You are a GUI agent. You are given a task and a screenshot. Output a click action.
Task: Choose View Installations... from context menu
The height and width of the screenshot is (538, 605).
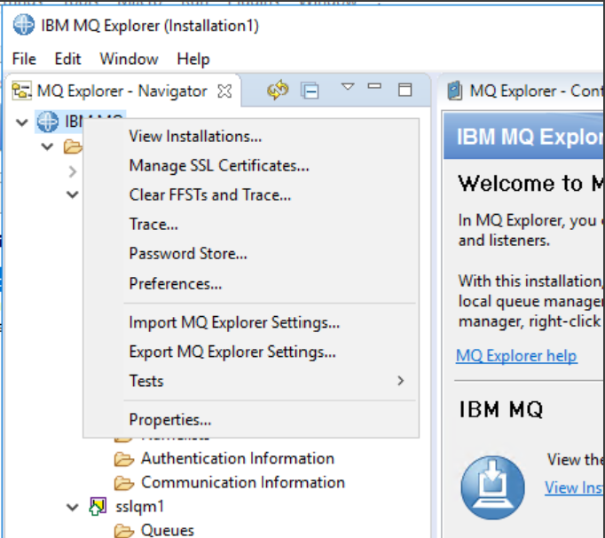[251, 137]
